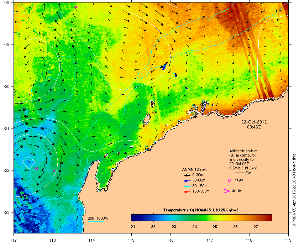Click the green middle of the temperature colorbar
This screenshot has height=242, width=299.
pyautogui.click(x=201, y=217)
